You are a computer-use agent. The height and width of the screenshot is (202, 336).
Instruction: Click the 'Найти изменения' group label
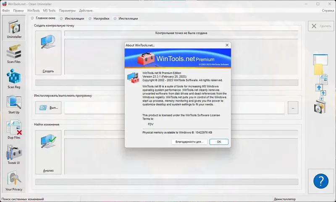(47, 124)
